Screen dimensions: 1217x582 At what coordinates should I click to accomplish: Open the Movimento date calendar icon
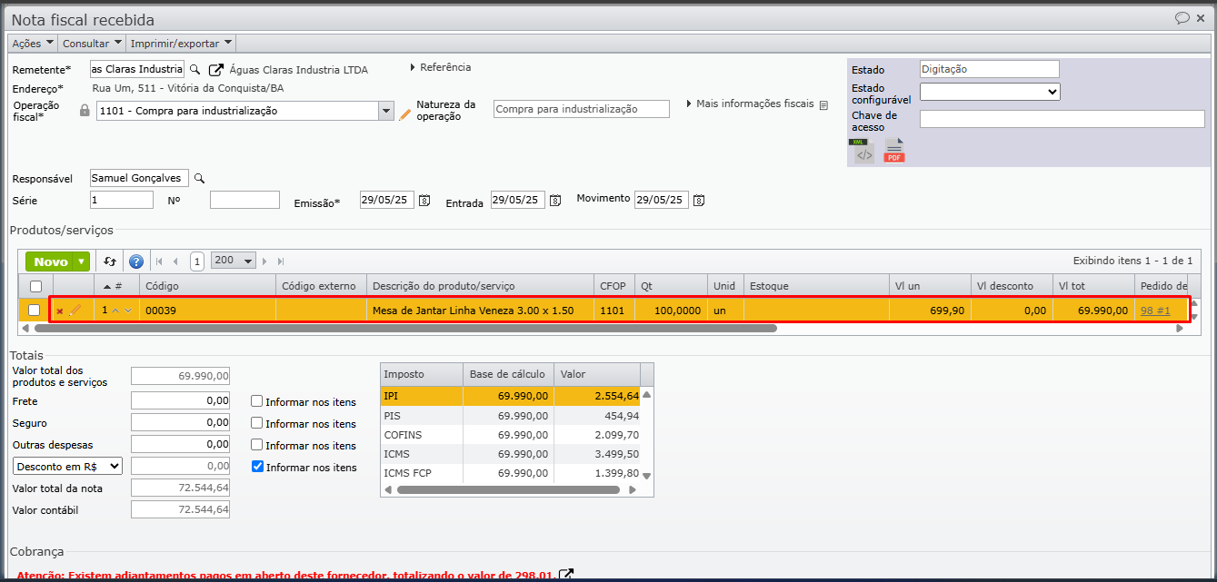tap(699, 200)
